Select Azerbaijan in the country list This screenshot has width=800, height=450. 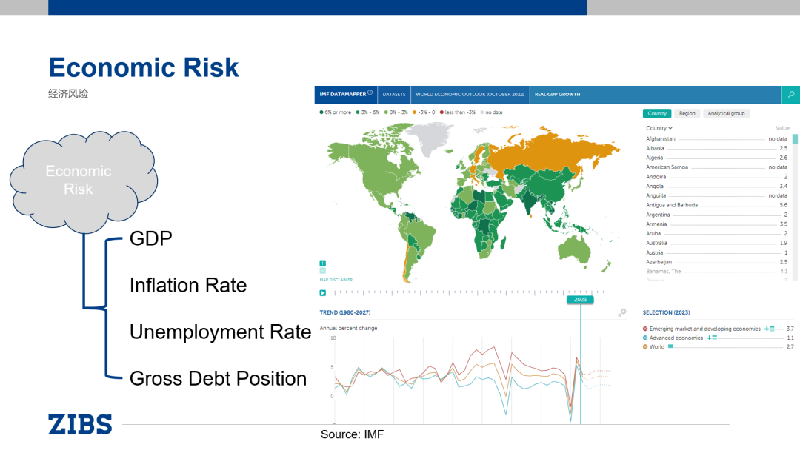coord(716,262)
